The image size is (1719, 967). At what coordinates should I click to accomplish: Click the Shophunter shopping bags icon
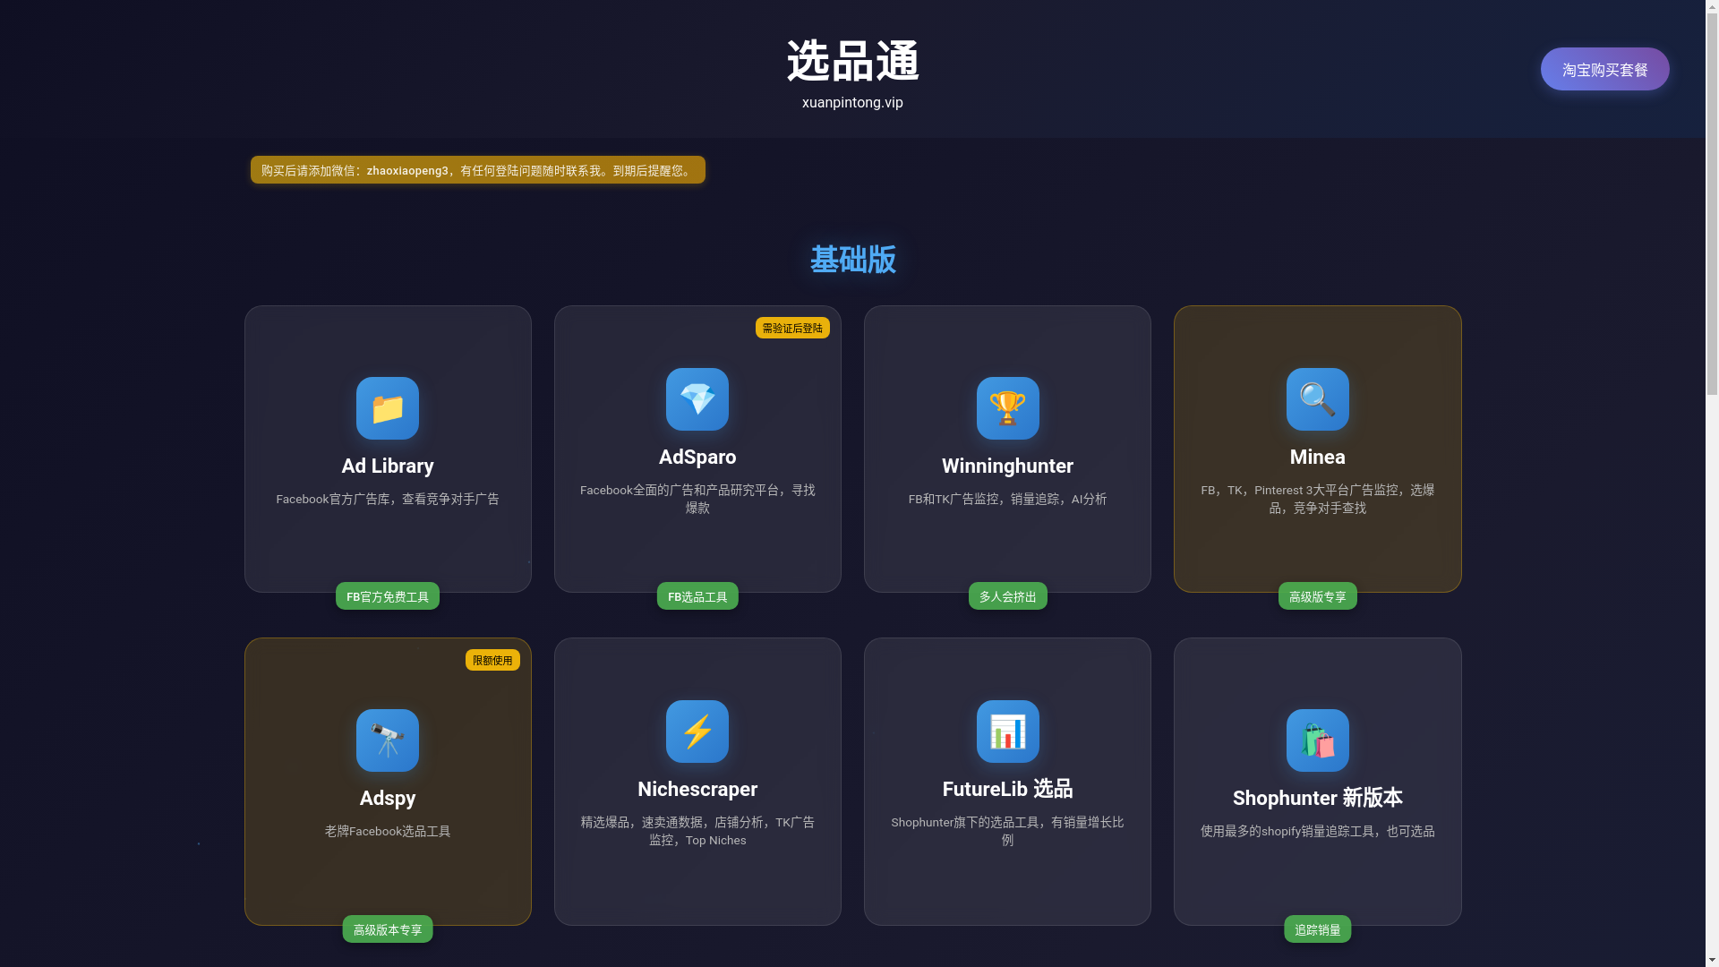coord(1318,740)
